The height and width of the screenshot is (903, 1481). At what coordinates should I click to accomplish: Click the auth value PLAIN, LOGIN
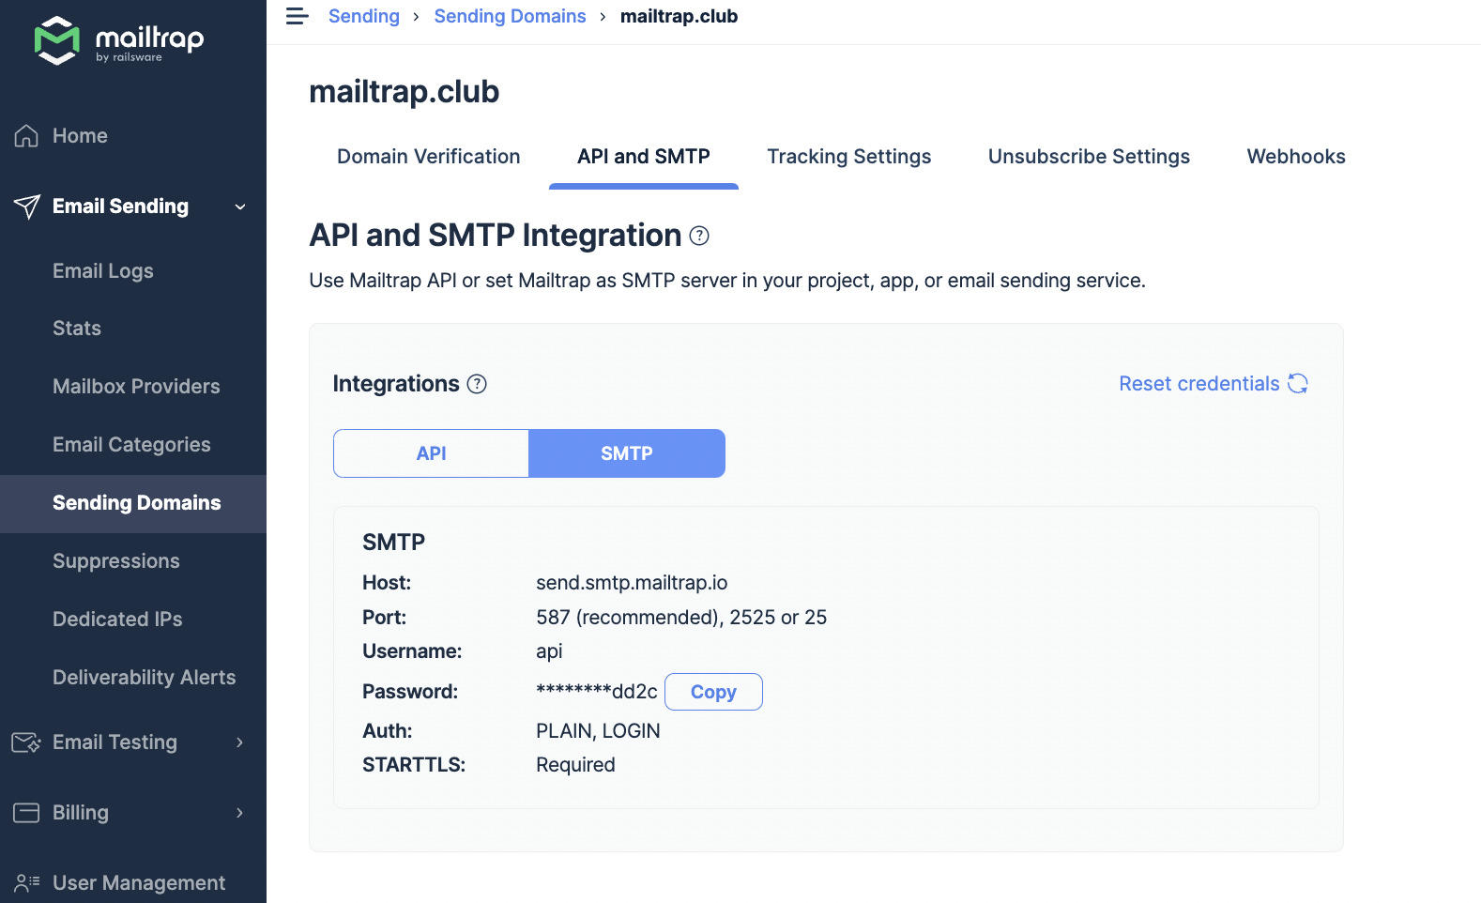598,731
